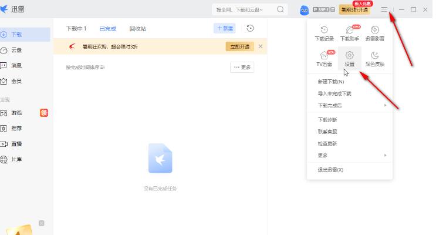Click the ··· 更多 button

point(242,68)
